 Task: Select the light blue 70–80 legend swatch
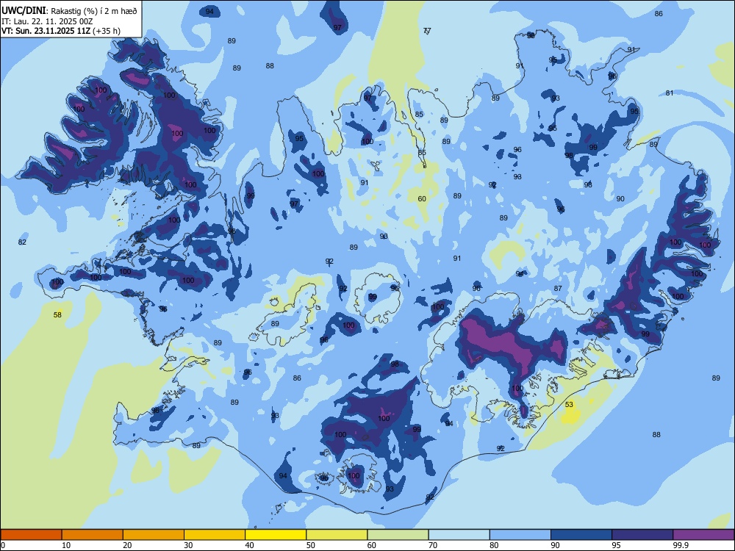click(459, 535)
